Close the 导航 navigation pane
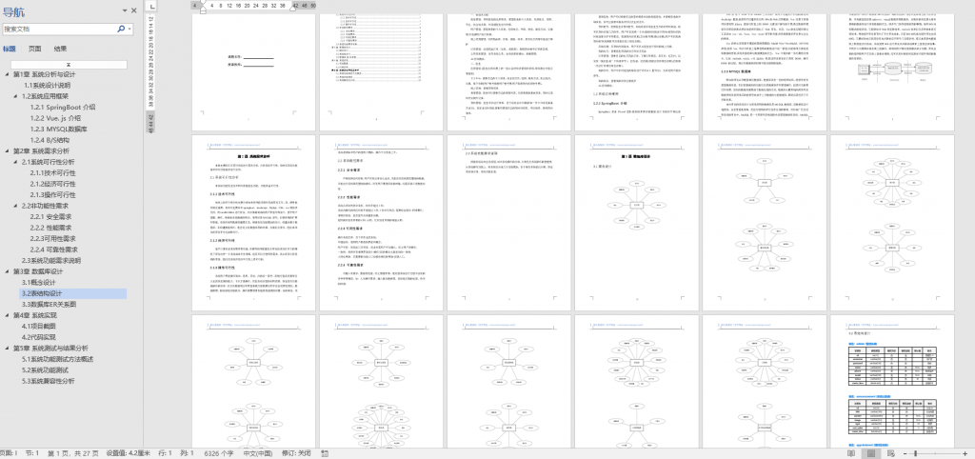The height and width of the screenshot is (459, 975). point(133,10)
